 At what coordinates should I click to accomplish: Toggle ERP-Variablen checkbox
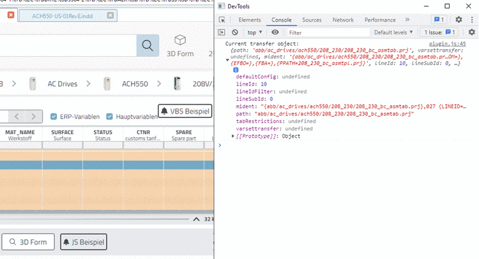tap(54, 117)
